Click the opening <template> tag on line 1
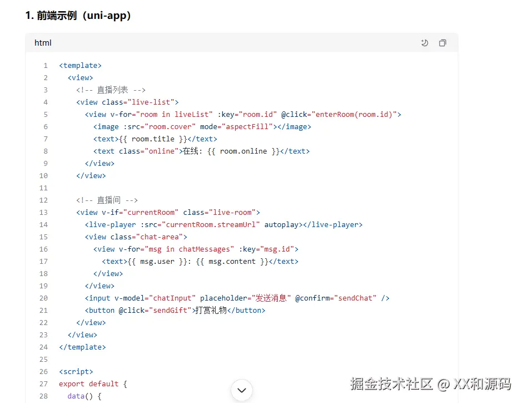Viewport: 523px width, 403px height. tap(81, 66)
